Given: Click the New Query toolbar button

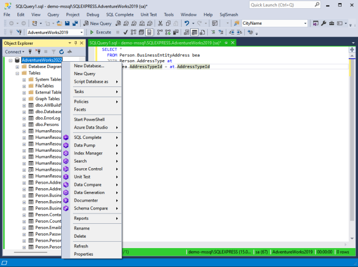Looking at the screenshot, I should click(97, 23).
